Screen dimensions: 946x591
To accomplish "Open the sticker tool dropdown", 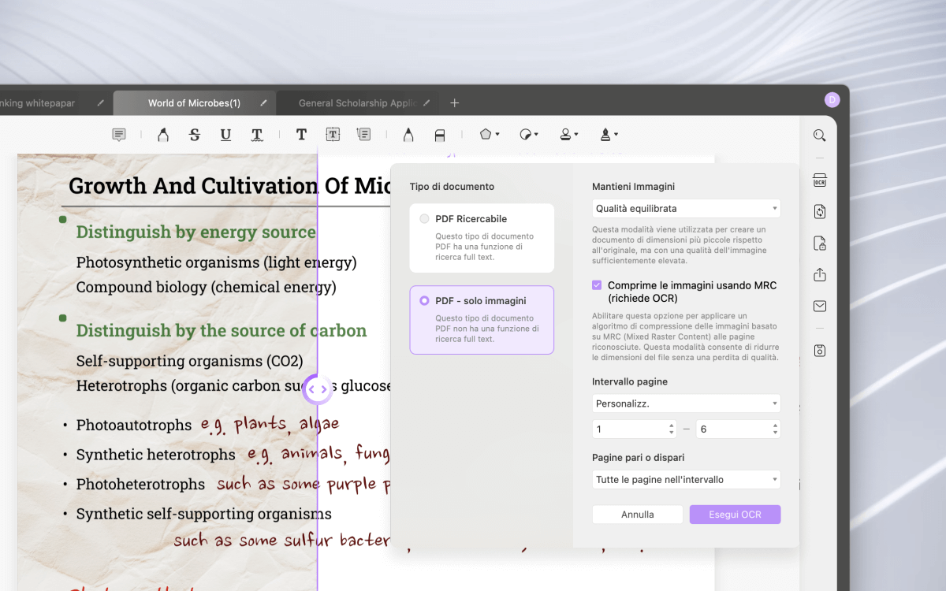I will (529, 135).
